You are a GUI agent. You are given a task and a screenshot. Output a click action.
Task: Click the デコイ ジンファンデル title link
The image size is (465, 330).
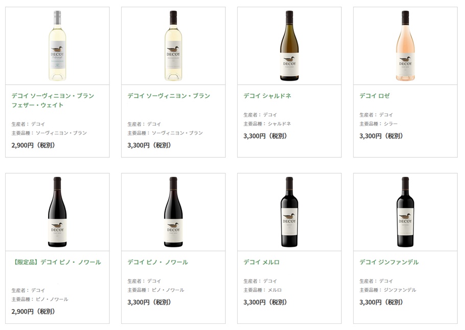(x=389, y=262)
